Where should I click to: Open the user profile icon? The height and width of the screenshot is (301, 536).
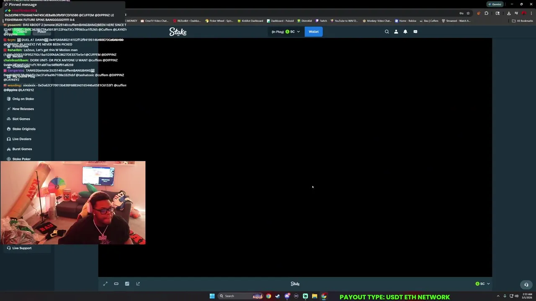point(396,32)
